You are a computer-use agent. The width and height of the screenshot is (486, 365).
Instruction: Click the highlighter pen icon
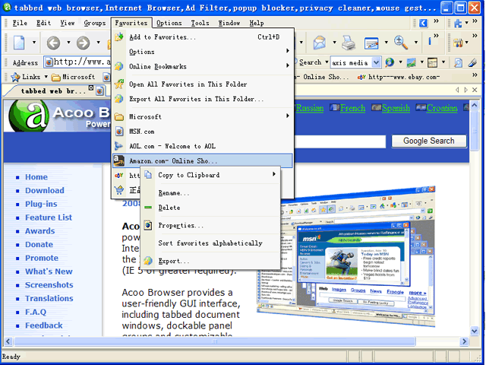pyautogui.click(x=472, y=62)
